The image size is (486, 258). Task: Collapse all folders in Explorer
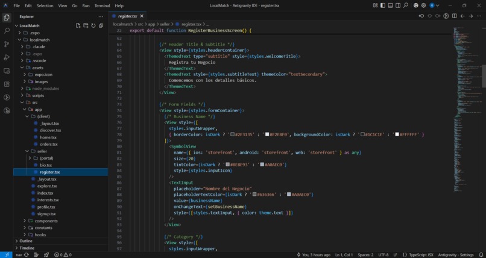tap(101, 26)
